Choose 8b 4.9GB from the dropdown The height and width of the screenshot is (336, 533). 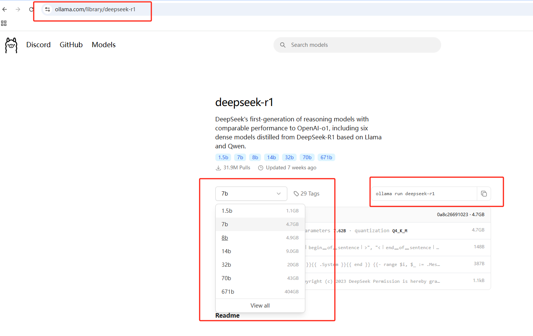(x=260, y=238)
